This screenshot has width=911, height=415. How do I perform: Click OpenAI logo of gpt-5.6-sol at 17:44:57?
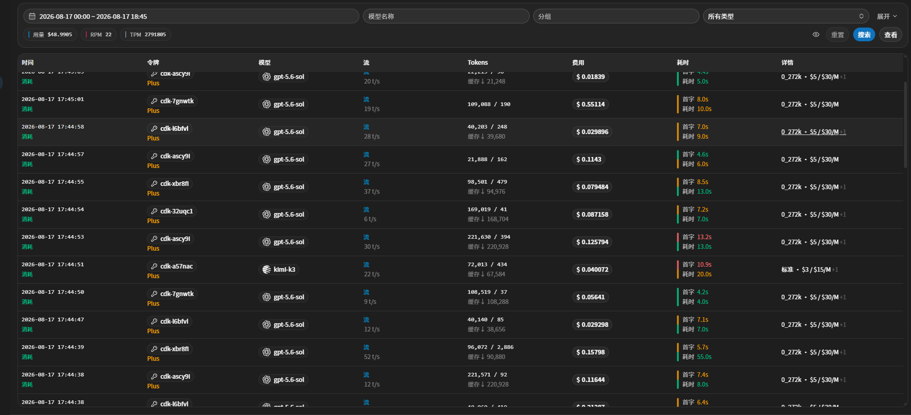(267, 159)
